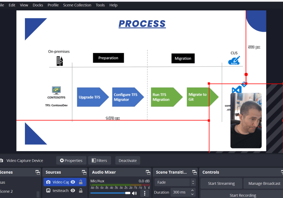283x198 pixels.
Task: Open the Docks menu
Action: [x=38, y=5]
